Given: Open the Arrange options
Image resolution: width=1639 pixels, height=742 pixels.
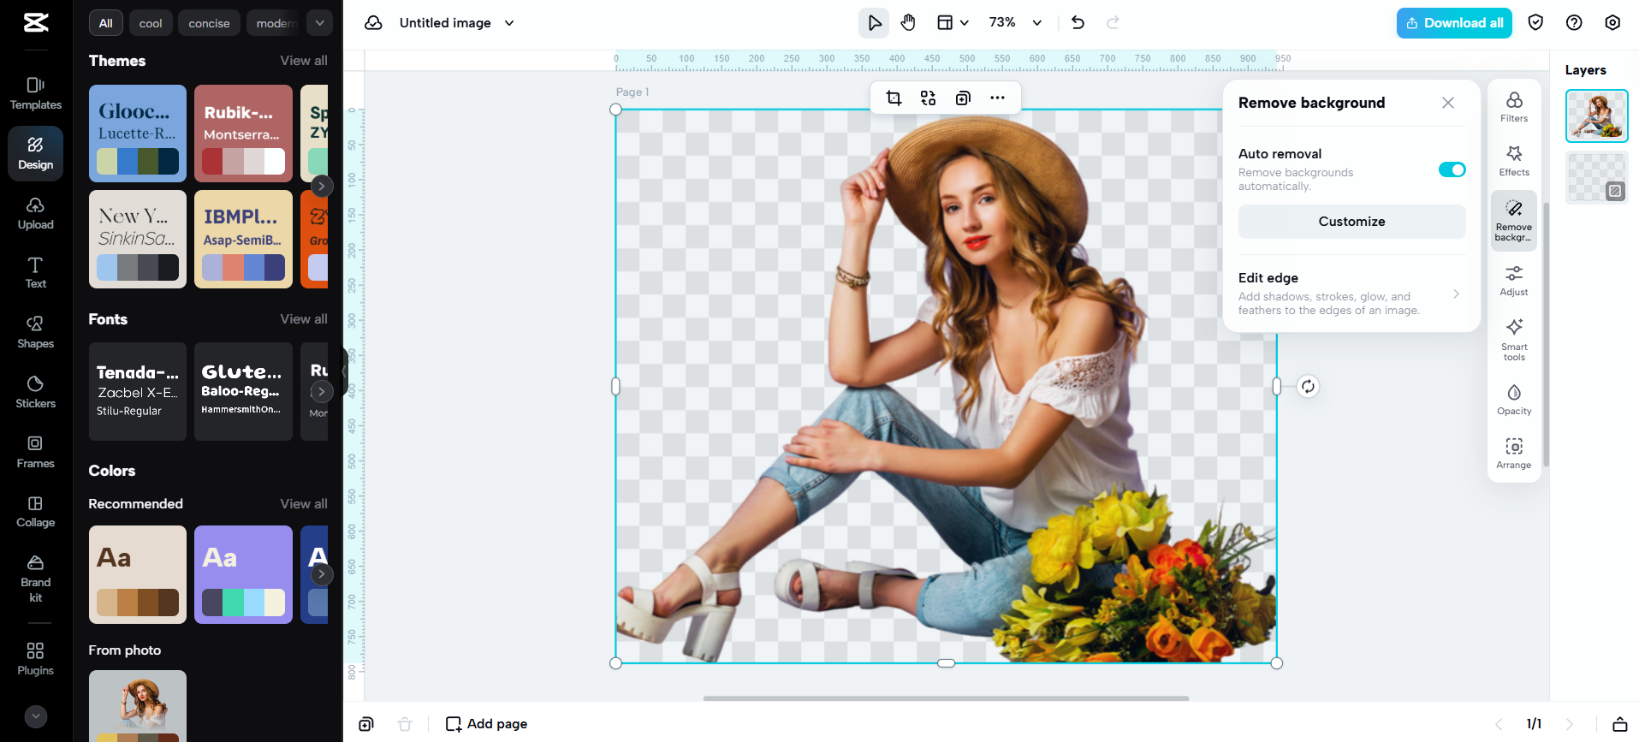Looking at the screenshot, I should pos(1513,453).
